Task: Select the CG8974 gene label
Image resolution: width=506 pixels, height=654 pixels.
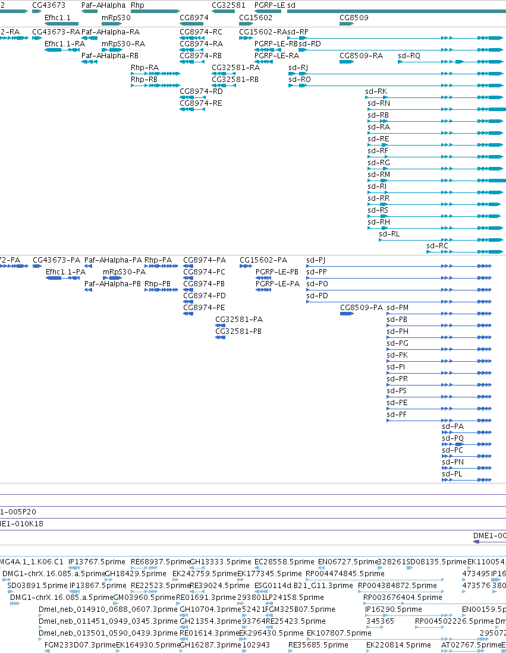Action: [x=194, y=18]
